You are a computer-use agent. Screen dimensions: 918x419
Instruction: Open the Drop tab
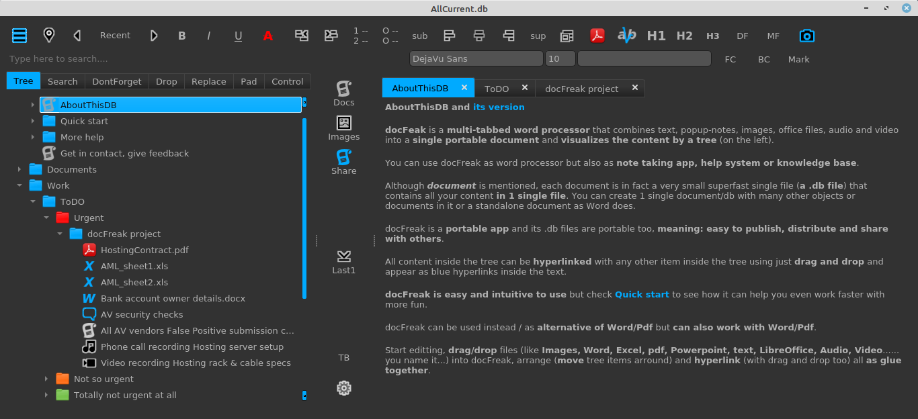click(x=167, y=81)
